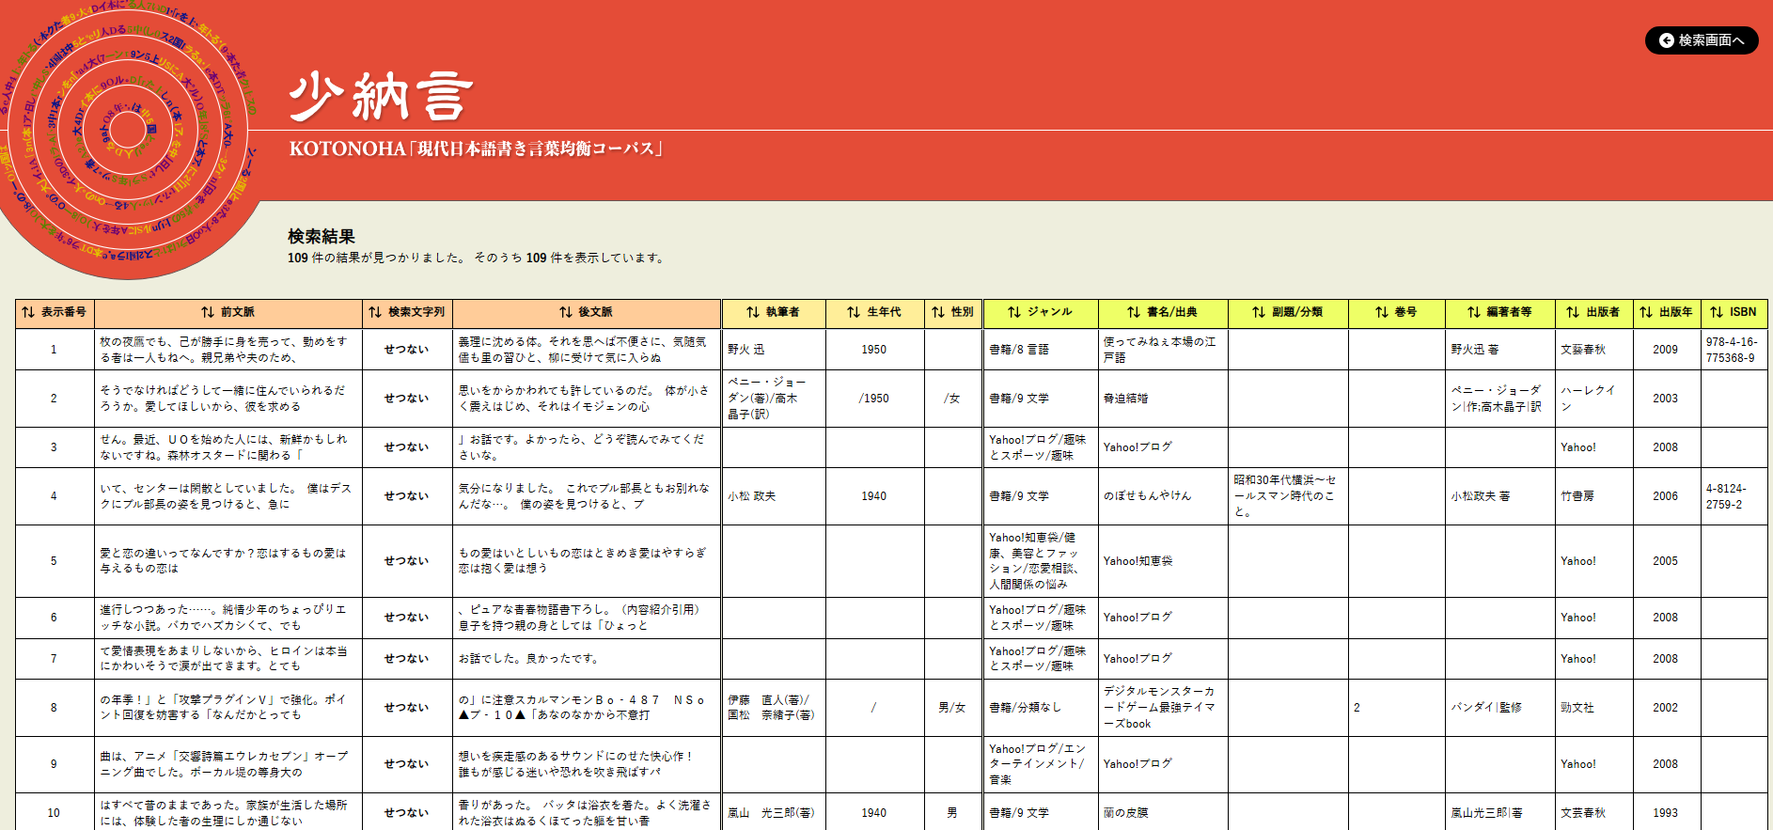
Task: Click the 検索画面へ back button
Action: click(1701, 40)
